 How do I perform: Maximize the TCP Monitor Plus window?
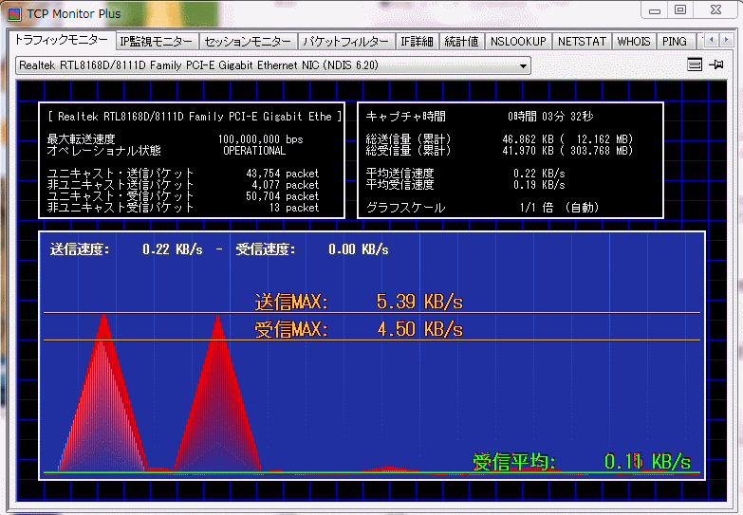pos(679,9)
